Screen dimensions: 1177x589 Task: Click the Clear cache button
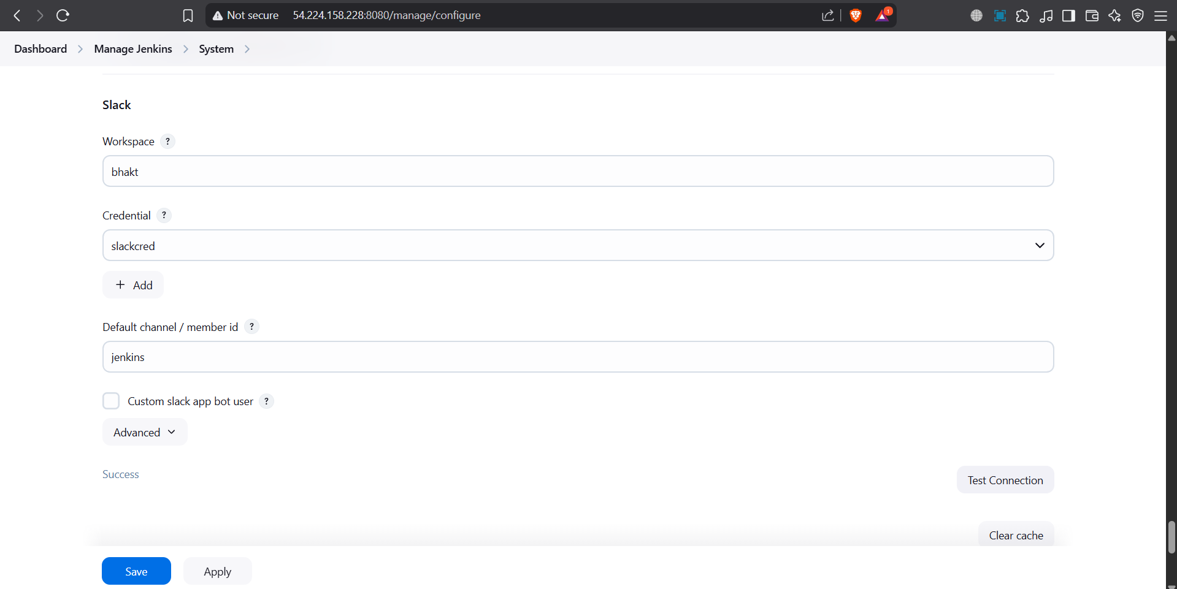[1016, 534]
